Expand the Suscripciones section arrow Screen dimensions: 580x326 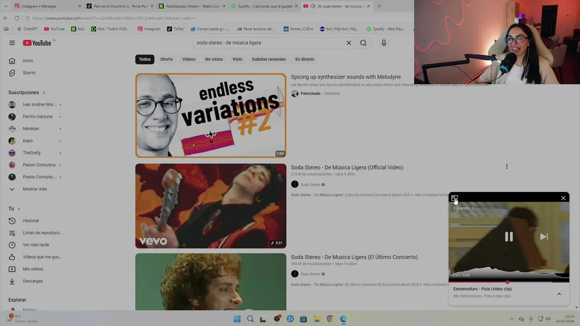click(x=44, y=92)
